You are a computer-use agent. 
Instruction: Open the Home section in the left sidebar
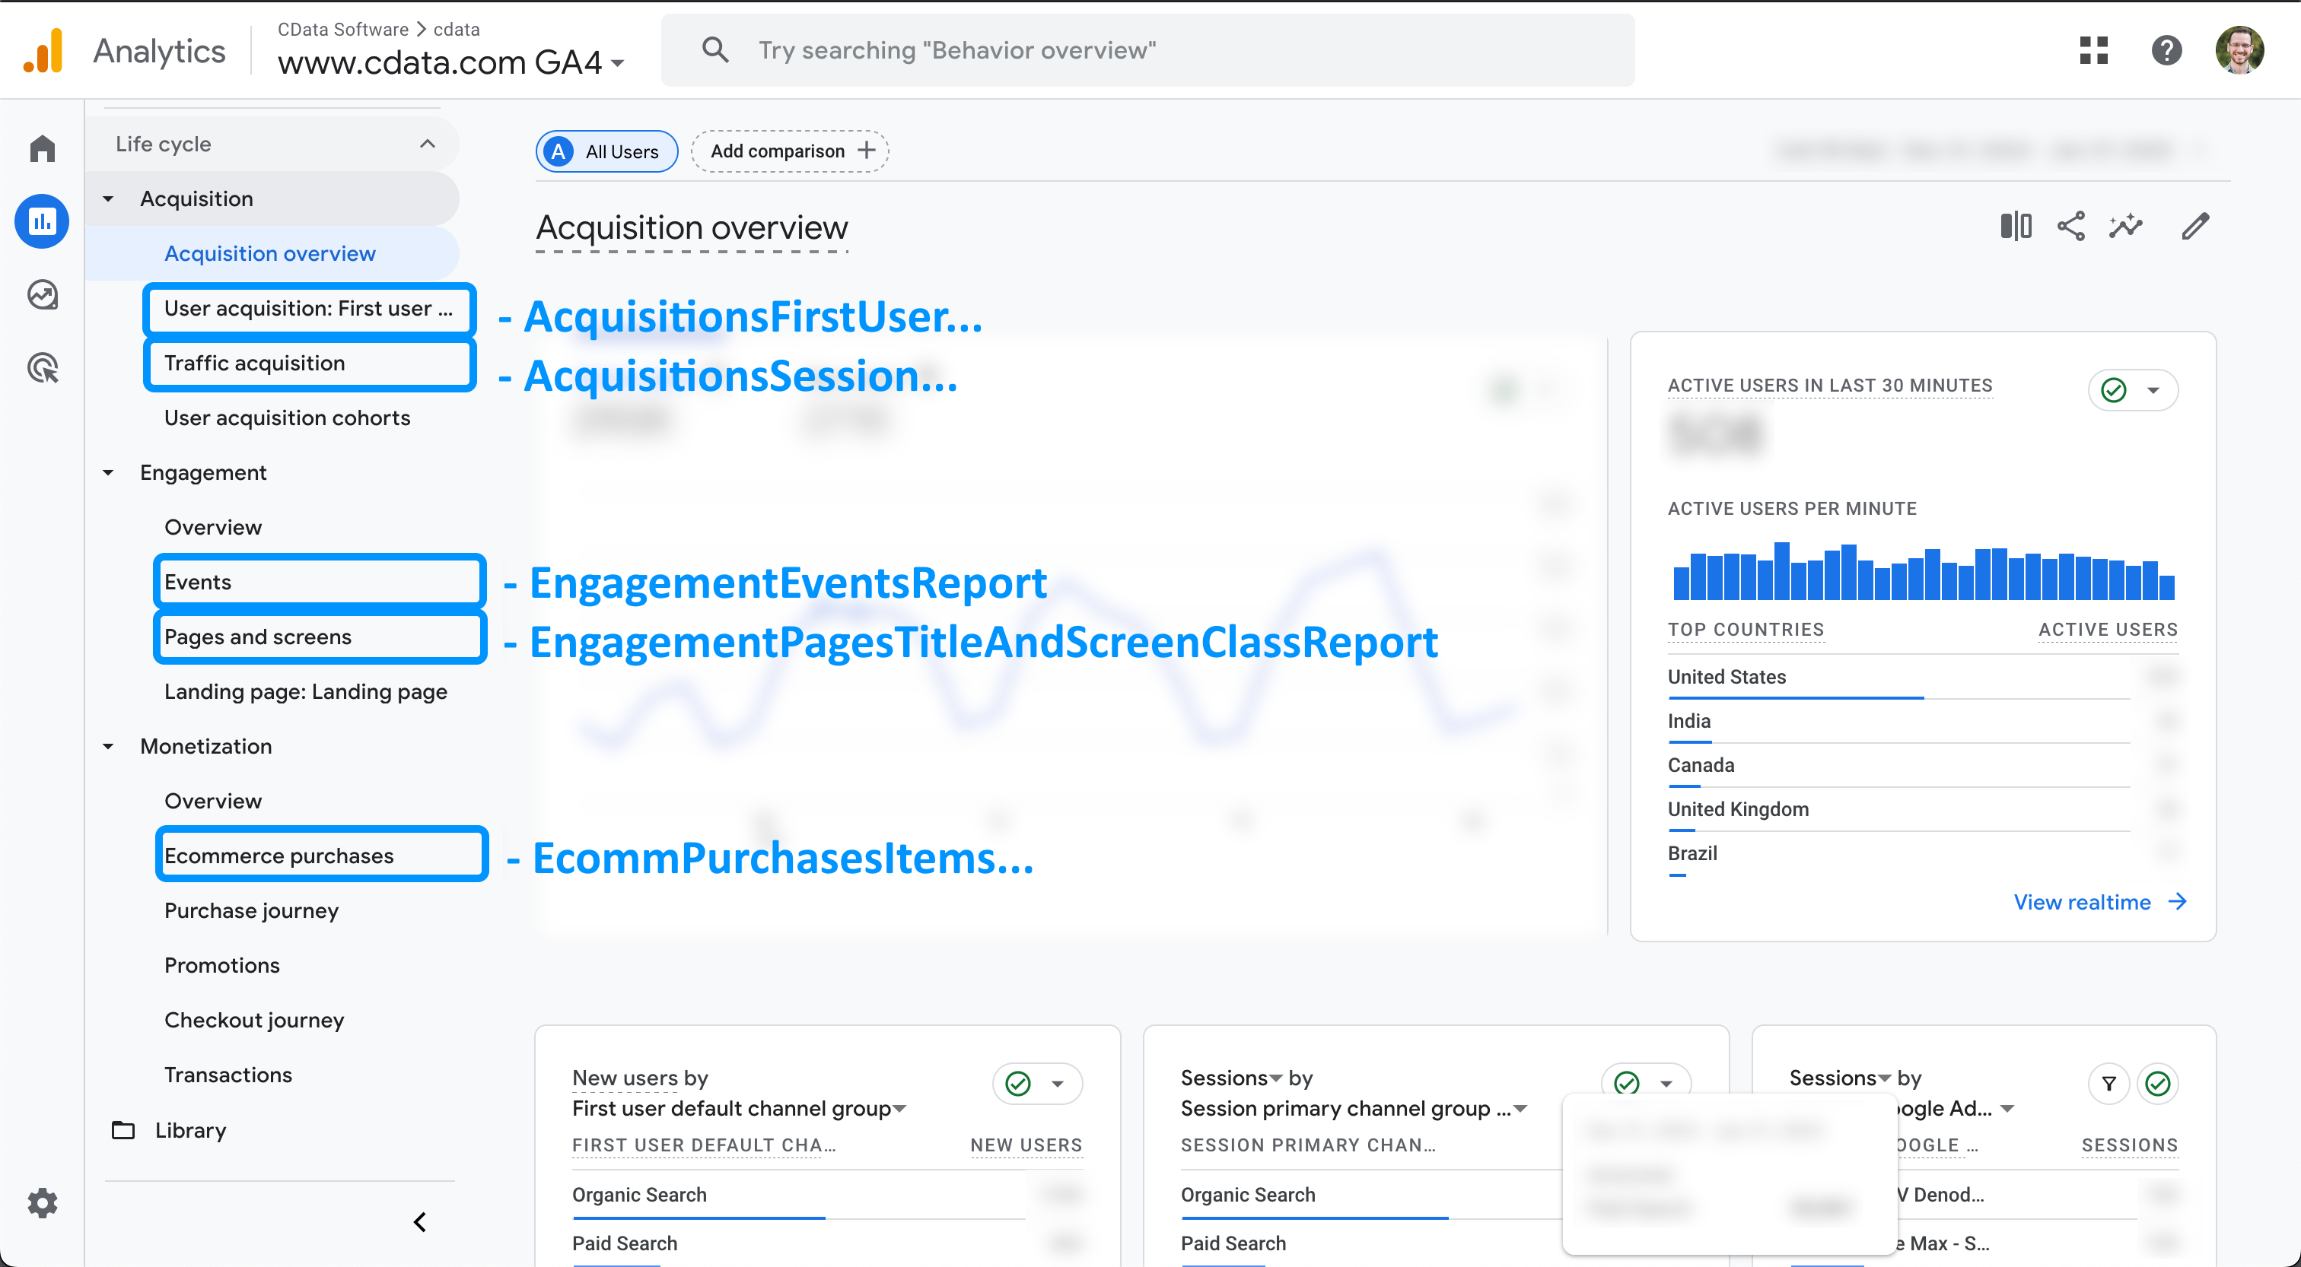(42, 148)
